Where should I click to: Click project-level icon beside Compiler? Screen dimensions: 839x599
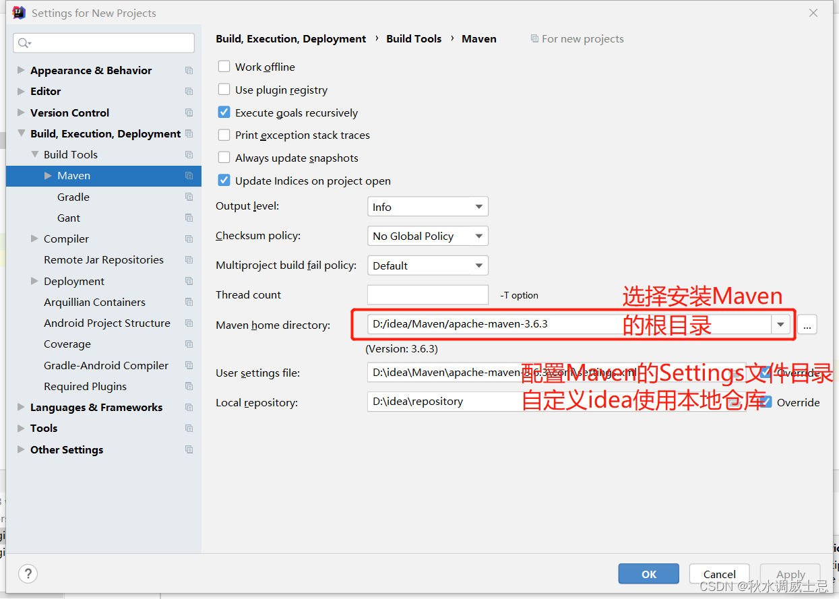tap(189, 239)
